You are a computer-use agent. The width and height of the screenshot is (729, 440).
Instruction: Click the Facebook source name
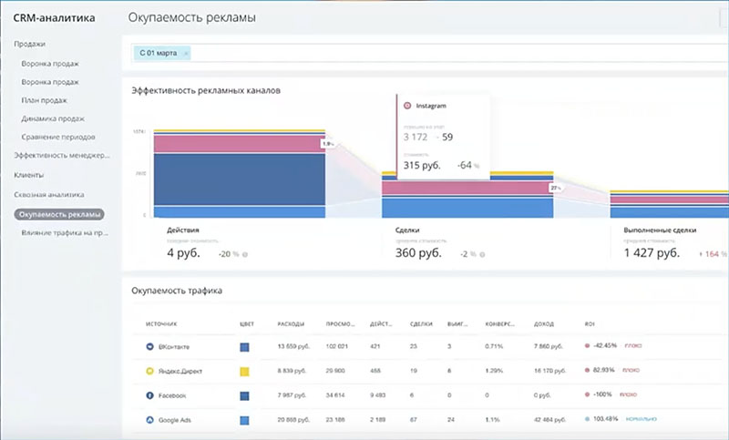[172, 396]
